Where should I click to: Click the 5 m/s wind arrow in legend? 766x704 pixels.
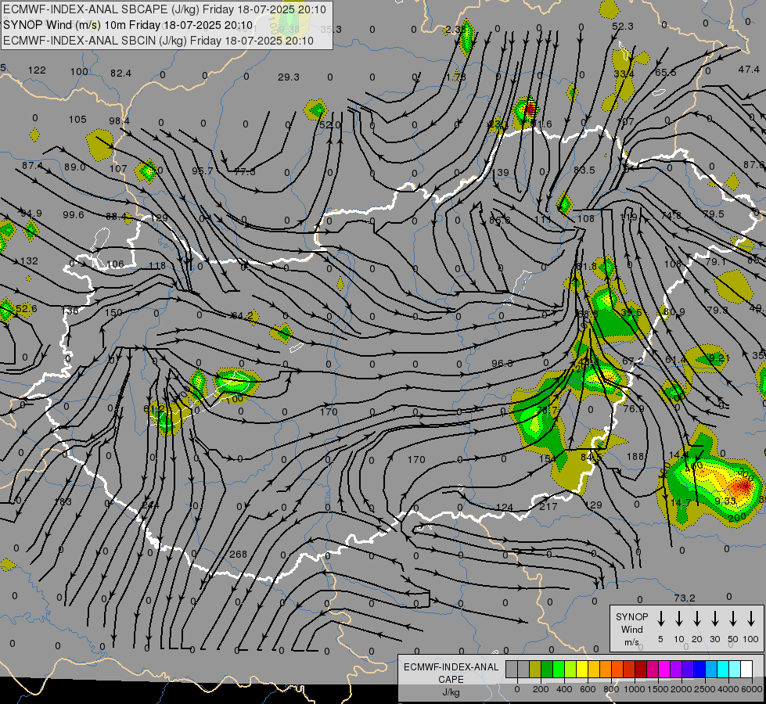tap(661, 618)
